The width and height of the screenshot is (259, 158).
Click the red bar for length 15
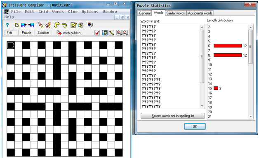point(216,88)
